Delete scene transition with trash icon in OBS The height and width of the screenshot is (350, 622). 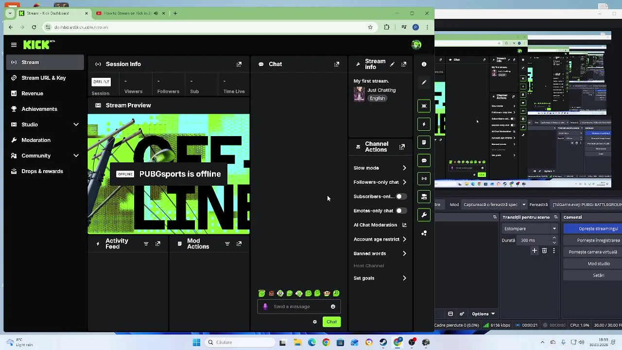[544, 251]
